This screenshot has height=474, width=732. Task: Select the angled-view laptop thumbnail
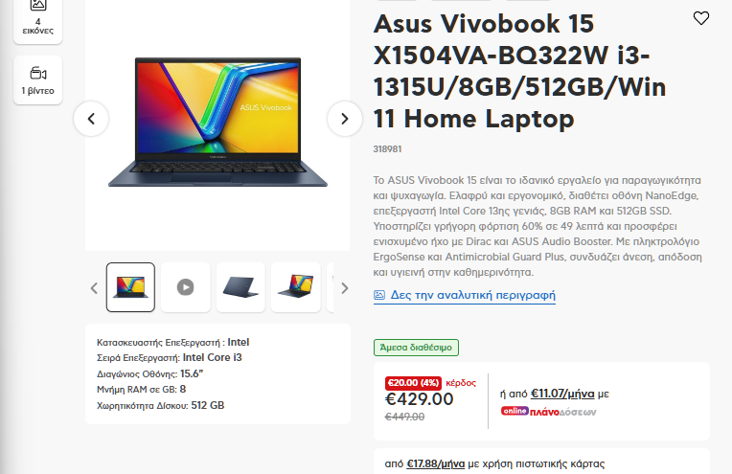[x=295, y=287]
